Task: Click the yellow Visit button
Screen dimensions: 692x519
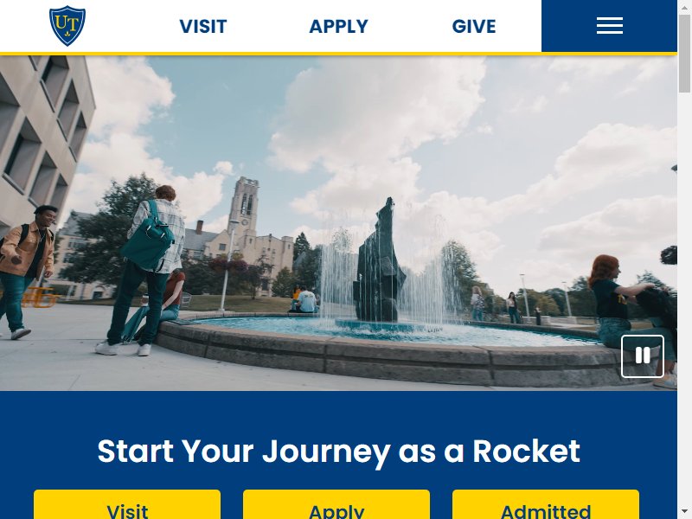Action: (127, 504)
